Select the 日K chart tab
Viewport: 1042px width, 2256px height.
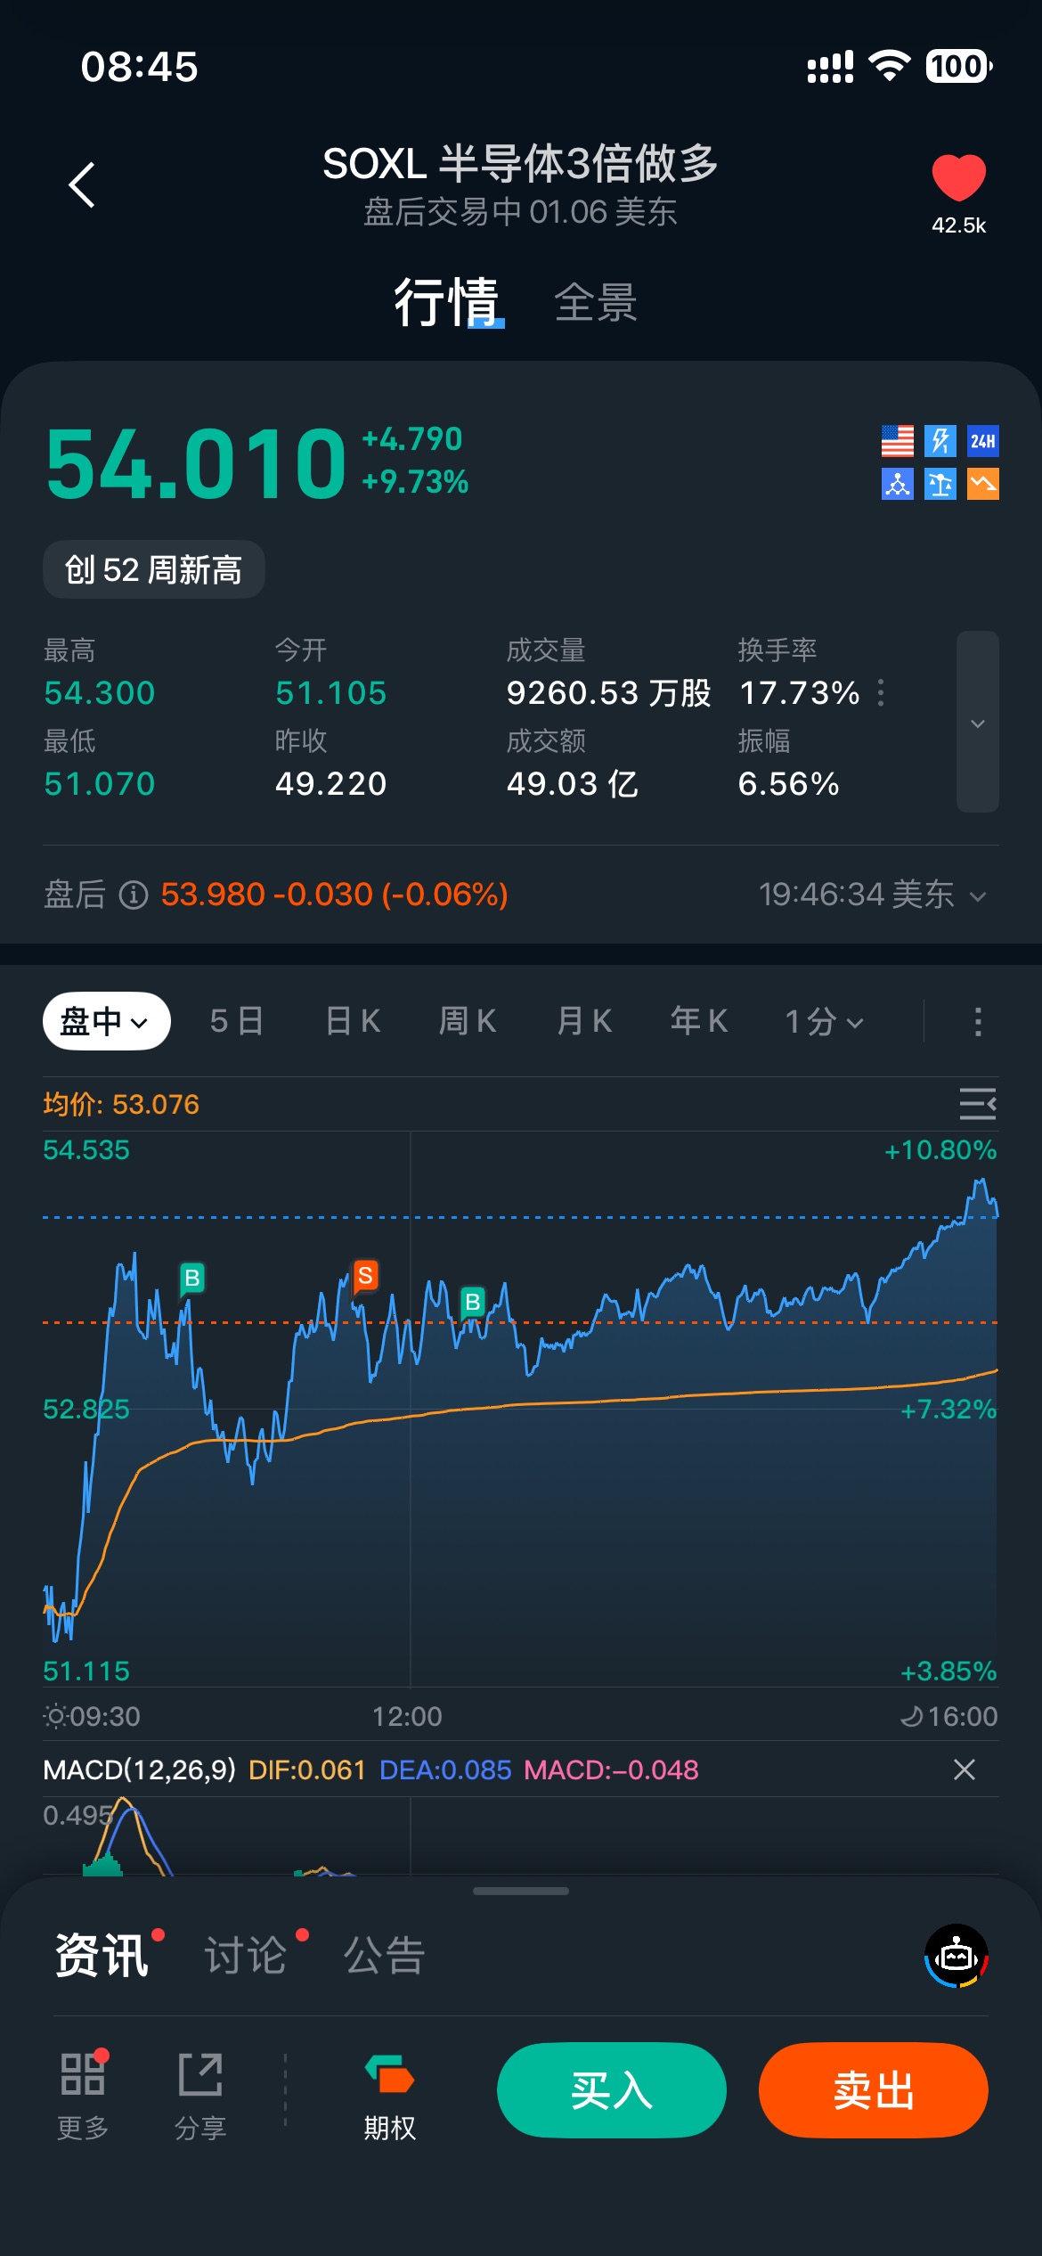(x=353, y=1022)
